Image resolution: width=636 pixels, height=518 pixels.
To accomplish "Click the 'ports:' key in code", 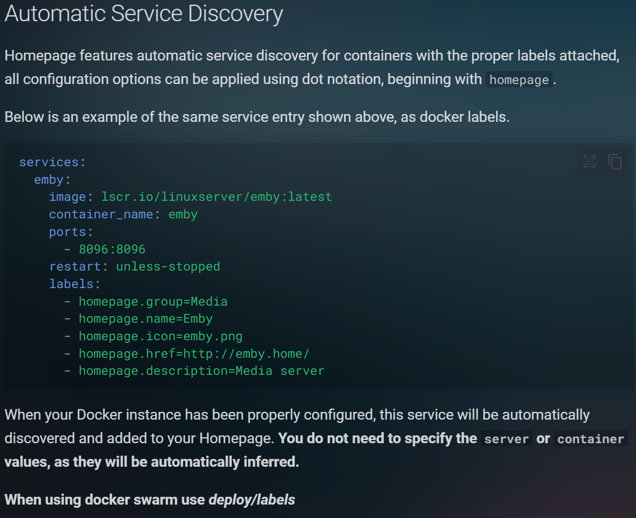I will pyautogui.click(x=71, y=232).
